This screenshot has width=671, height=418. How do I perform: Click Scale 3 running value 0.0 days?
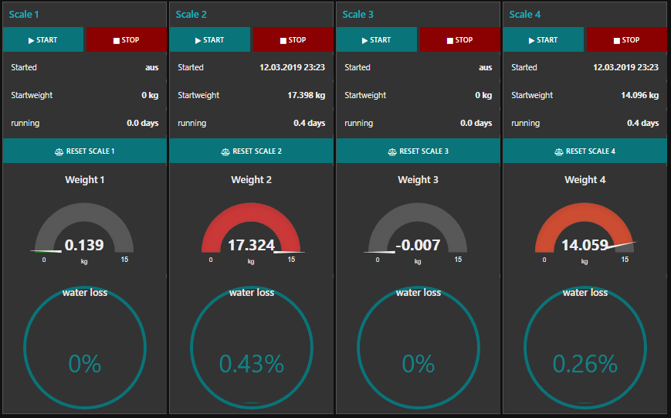click(476, 123)
